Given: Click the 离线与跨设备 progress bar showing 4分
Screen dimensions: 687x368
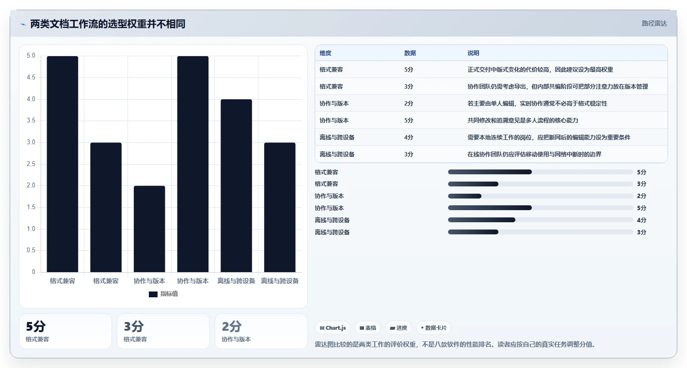Looking at the screenshot, I should [541, 220].
